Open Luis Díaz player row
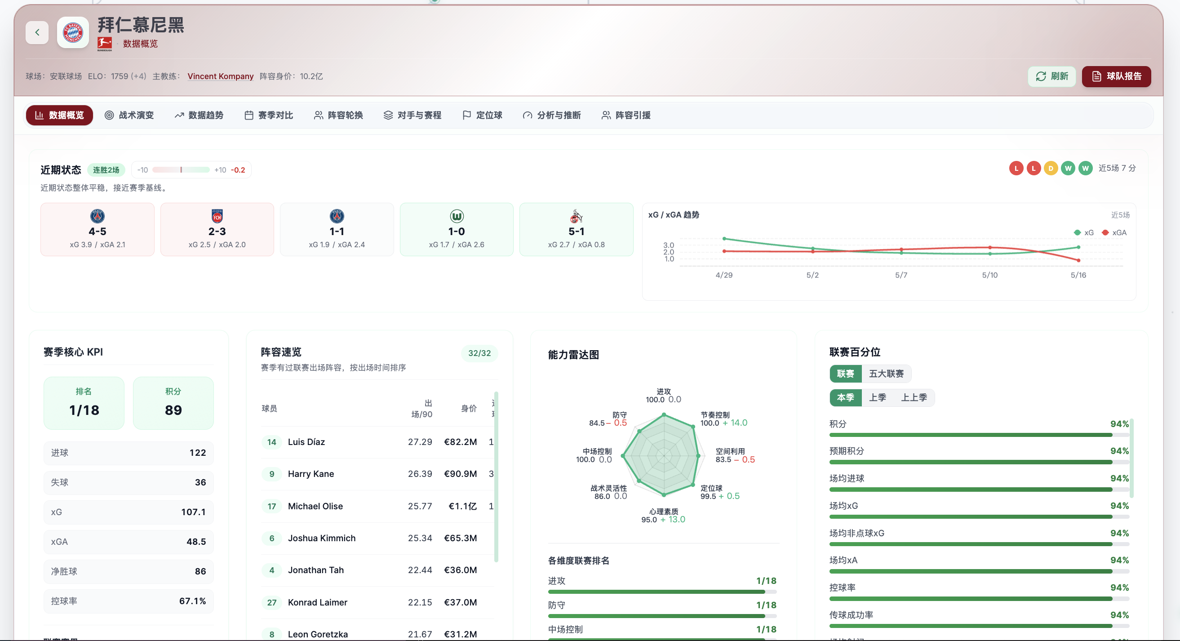This screenshot has width=1180, height=641. pyautogui.click(x=377, y=442)
